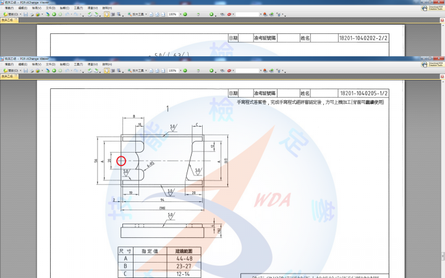Select the 放大工具 zoom tool in back window
Screen dimensions: 445x278
135,14
